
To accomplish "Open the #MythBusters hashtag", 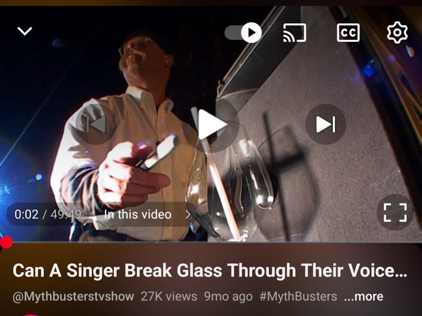I will [x=298, y=297].
